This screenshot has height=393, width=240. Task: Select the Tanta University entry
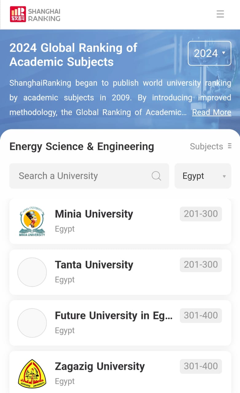coord(120,272)
